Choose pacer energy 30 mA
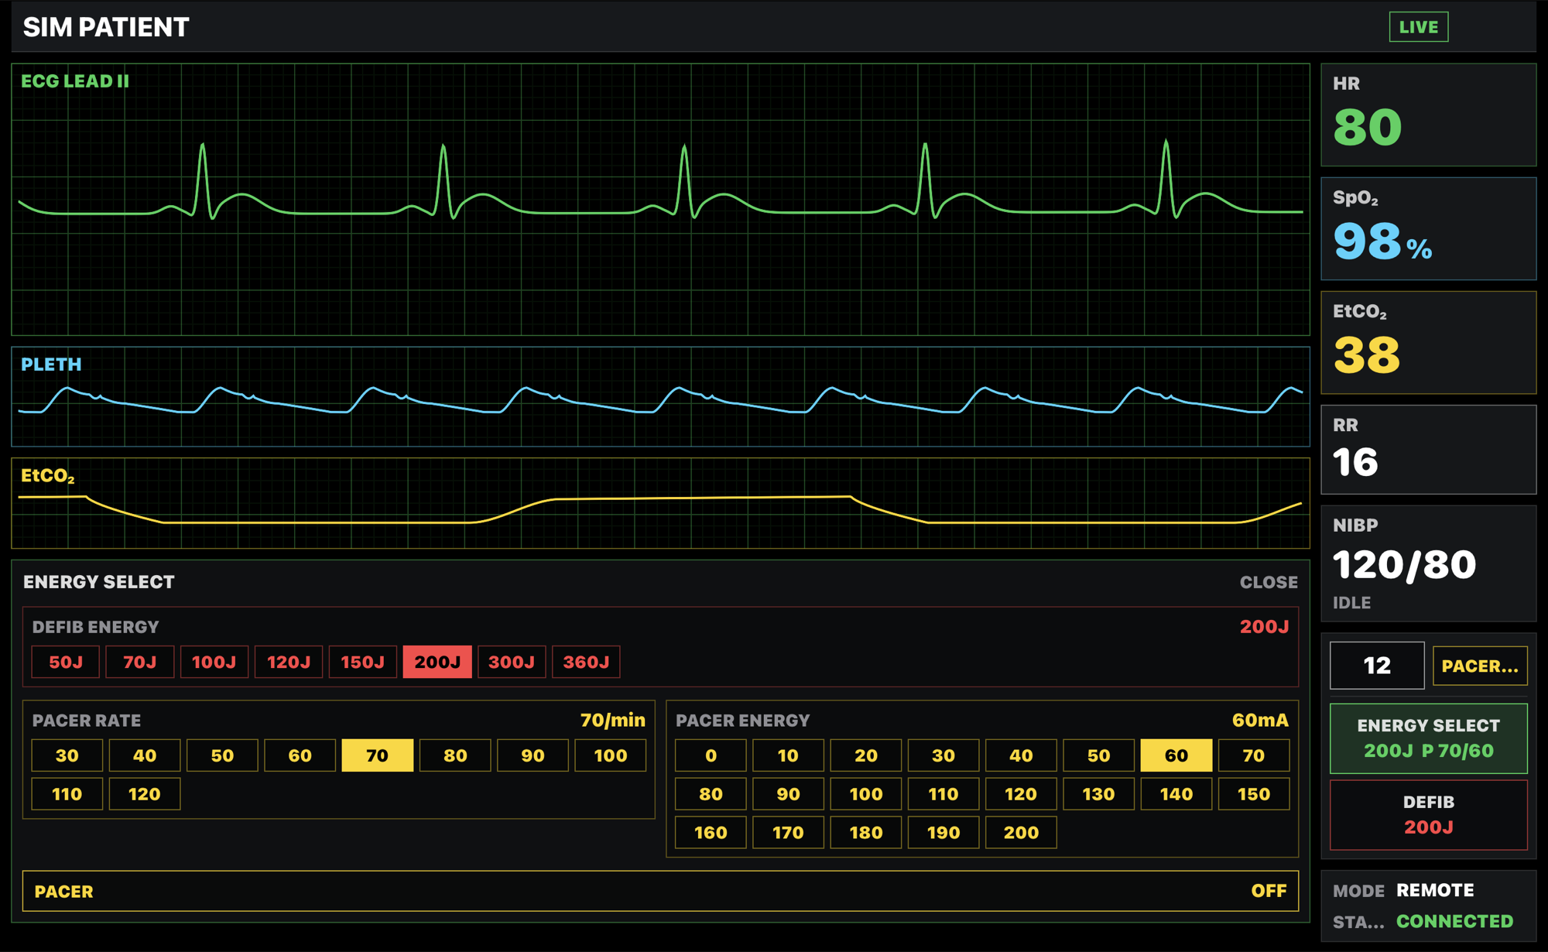Viewport: 1548px width, 952px height. pos(944,755)
